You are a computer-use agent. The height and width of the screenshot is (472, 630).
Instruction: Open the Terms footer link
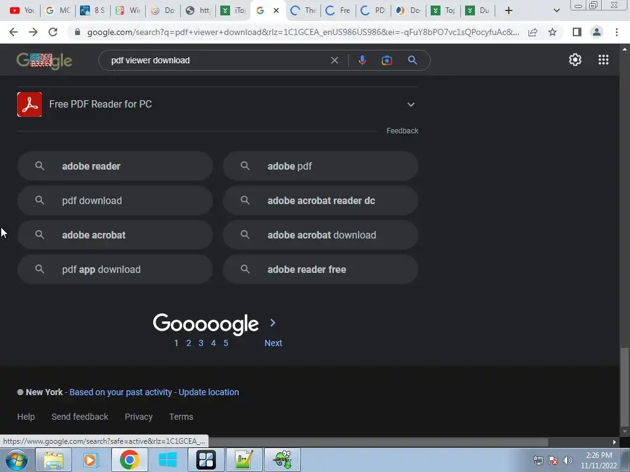tap(181, 417)
